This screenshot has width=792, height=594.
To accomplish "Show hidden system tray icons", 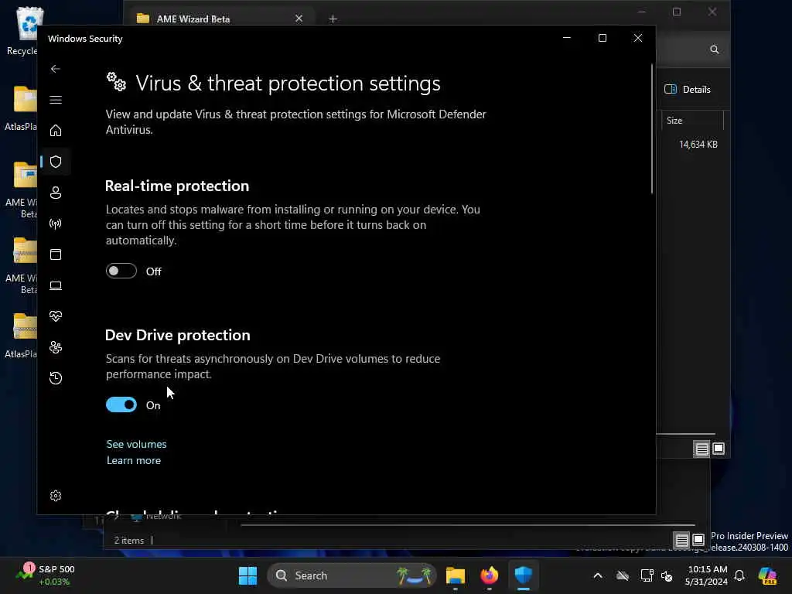I will (598, 575).
